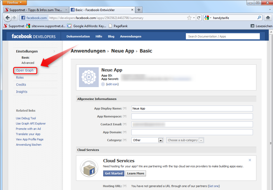Screen dimensions: 273x190
Task: Open help for App Domain
Action: tap(124, 132)
